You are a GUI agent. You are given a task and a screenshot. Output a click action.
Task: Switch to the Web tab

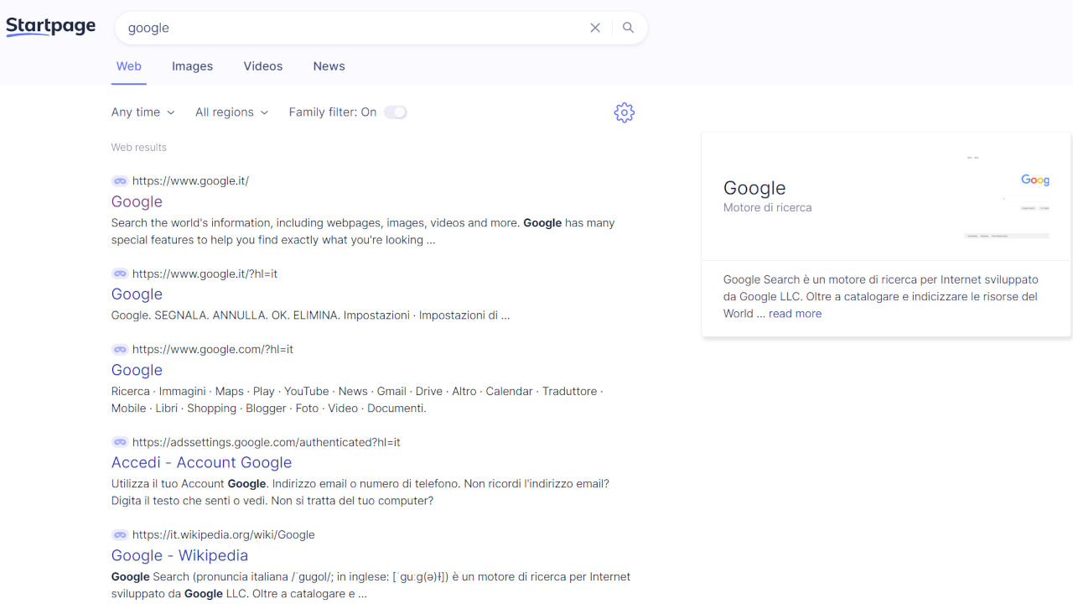click(x=129, y=66)
